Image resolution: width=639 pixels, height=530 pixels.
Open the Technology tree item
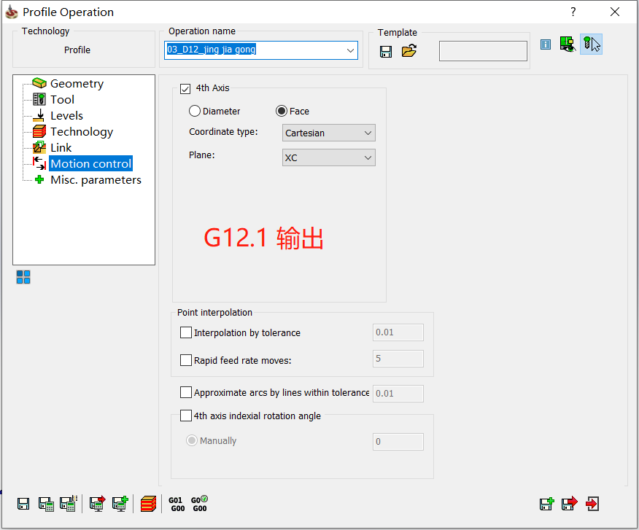point(81,132)
